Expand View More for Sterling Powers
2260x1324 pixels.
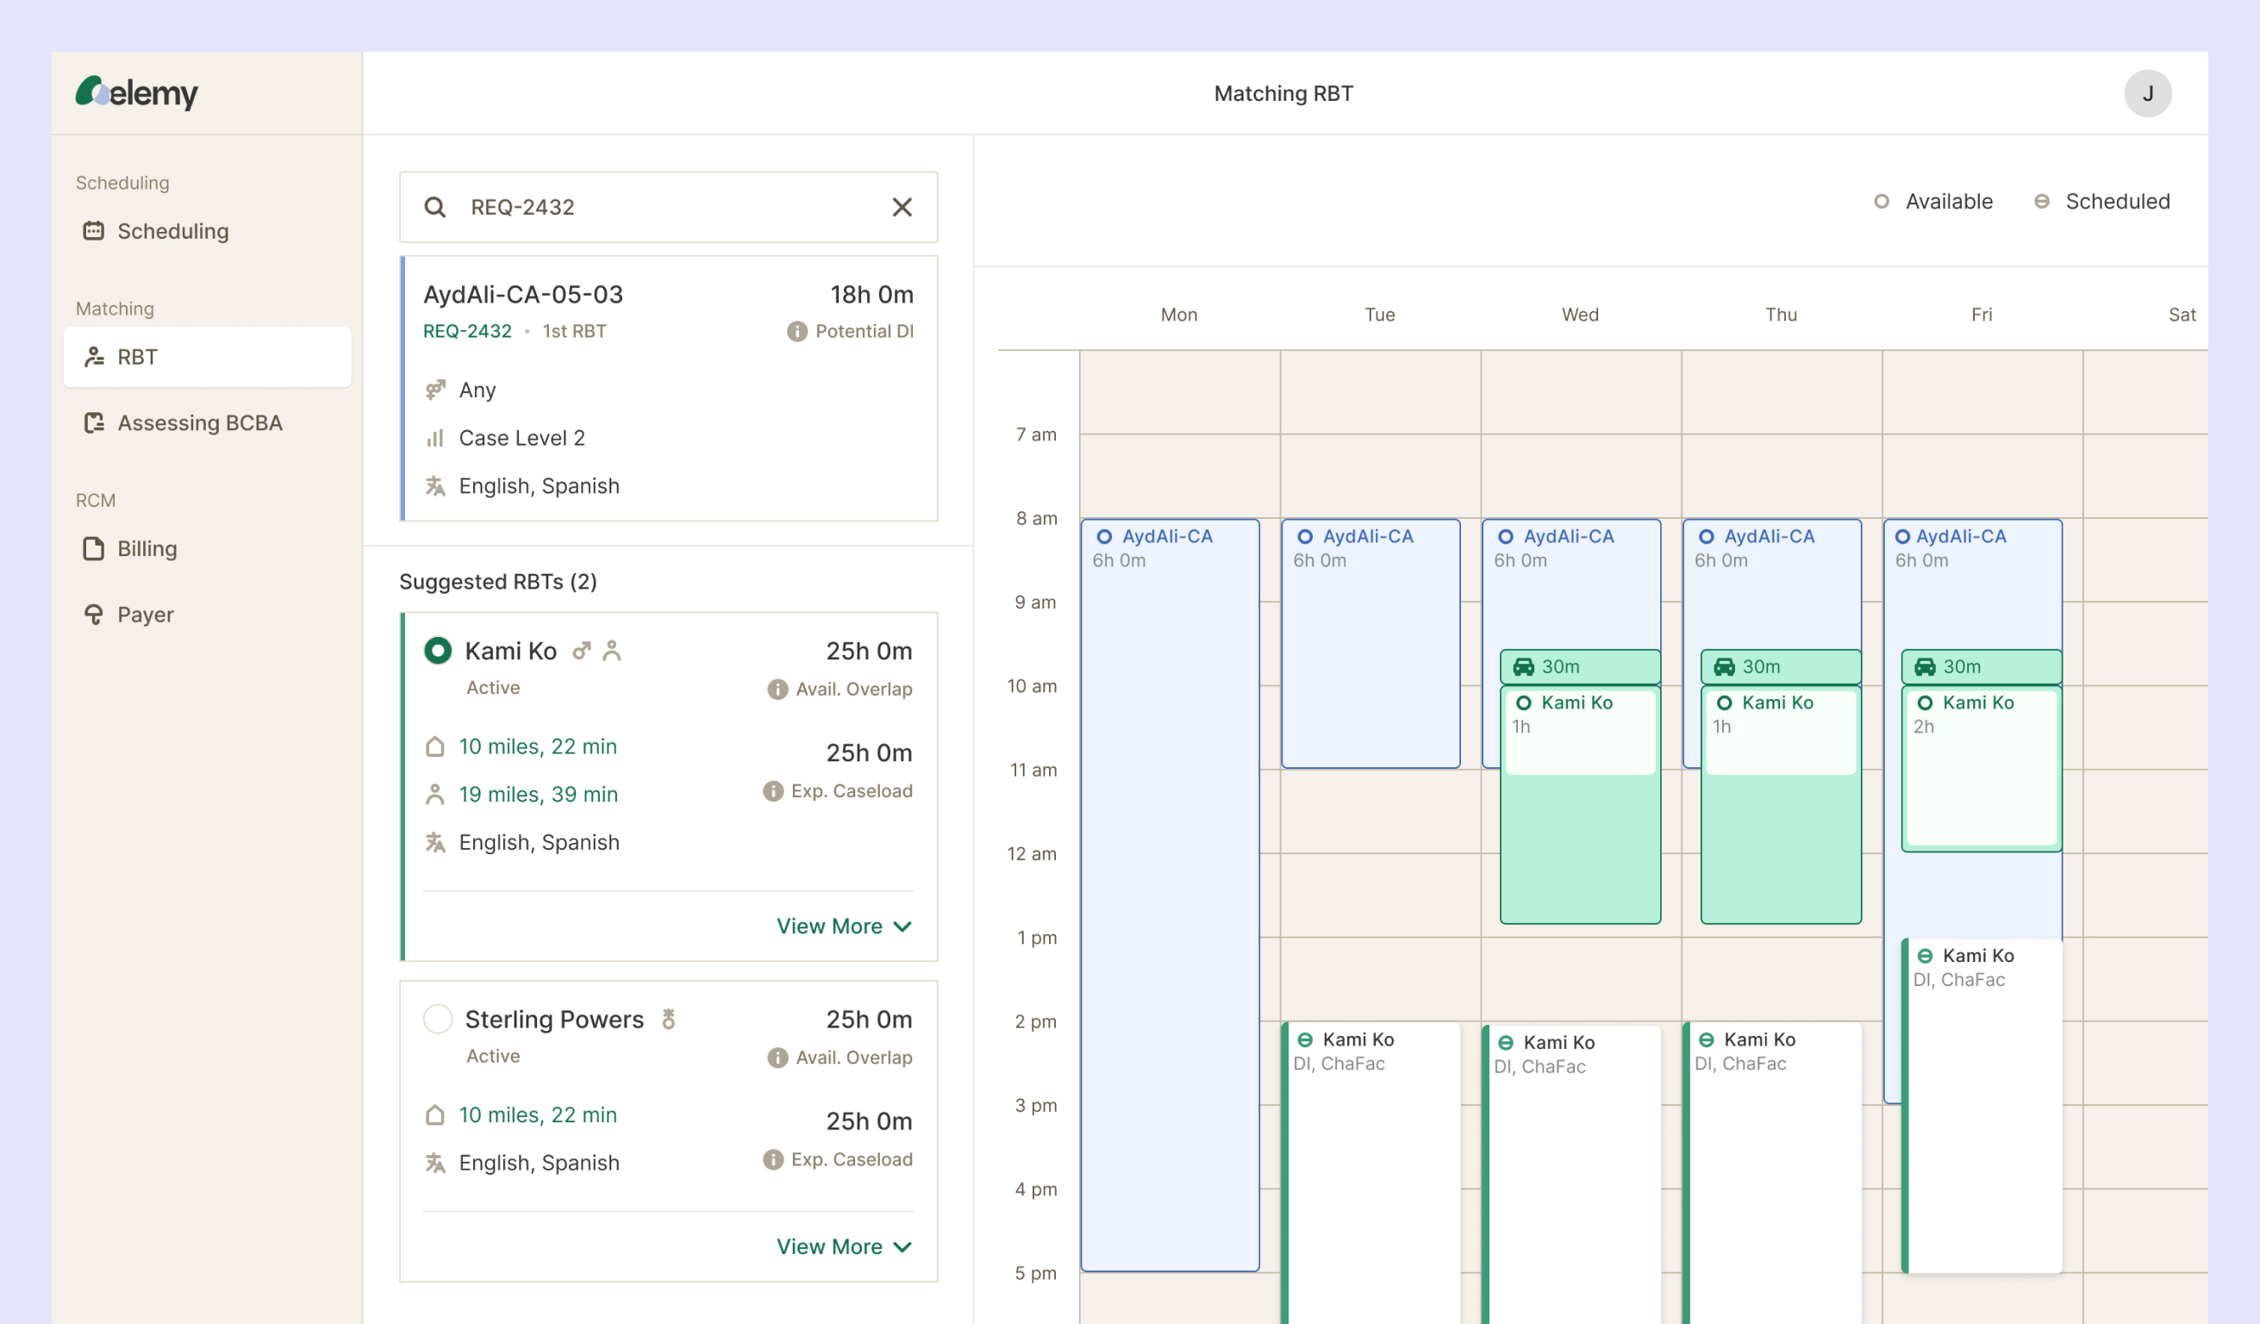[843, 1246]
